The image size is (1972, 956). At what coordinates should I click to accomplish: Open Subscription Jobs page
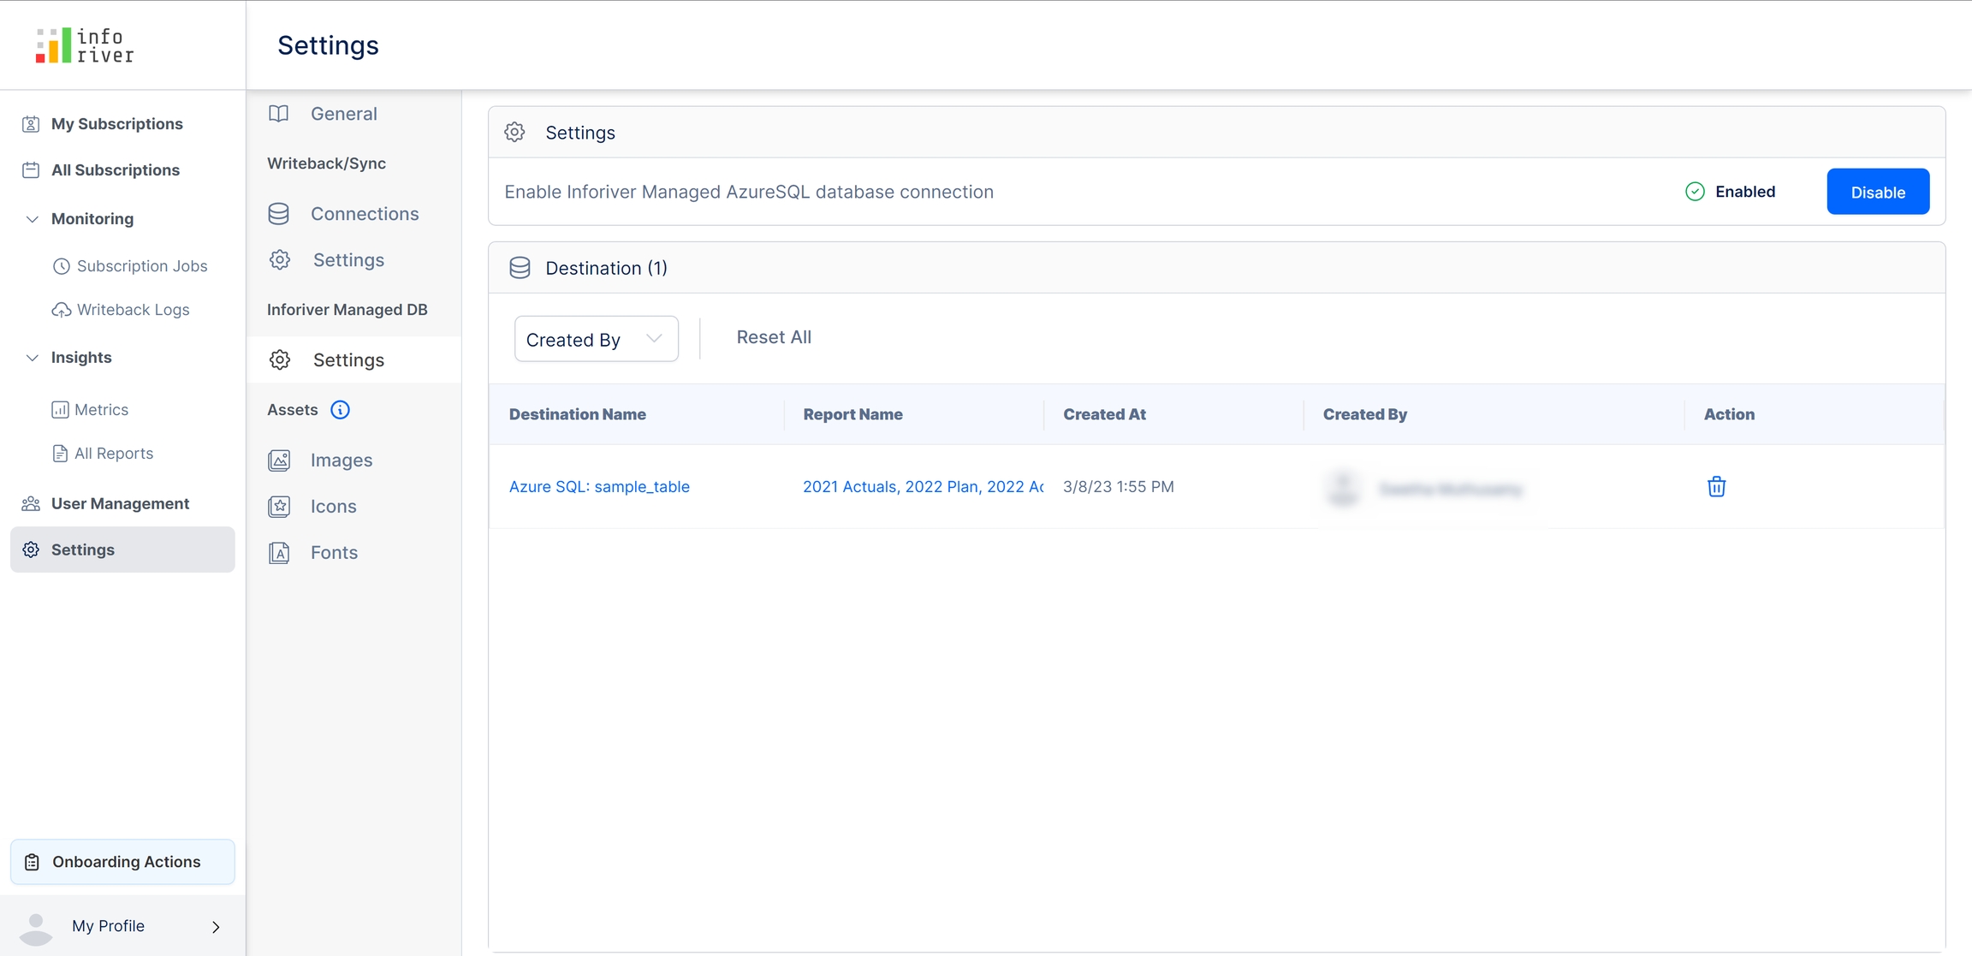coord(141,266)
